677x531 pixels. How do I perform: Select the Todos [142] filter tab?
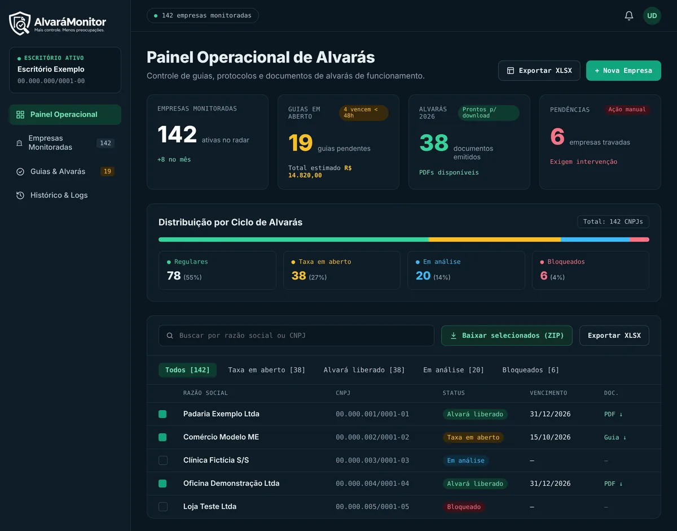point(187,370)
